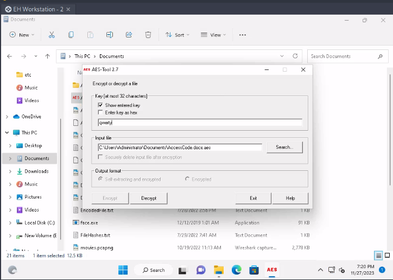Click the Share icon in Explorer toolbar

pyautogui.click(x=129, y=35)
